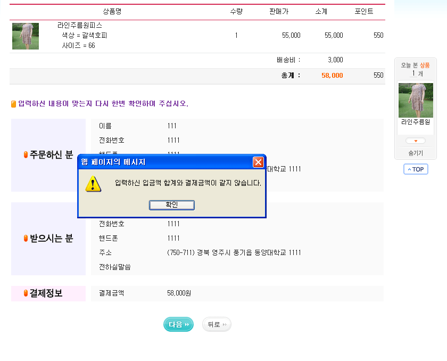Click the yellow warning icon in dialog
The height and width of the screenshot is (361, 447).
click(94, 184)
